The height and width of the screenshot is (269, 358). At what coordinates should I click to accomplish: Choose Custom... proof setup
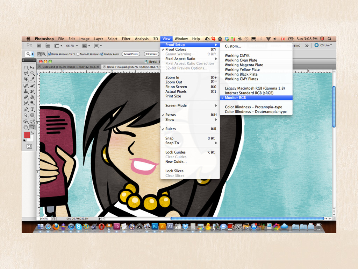256,46
